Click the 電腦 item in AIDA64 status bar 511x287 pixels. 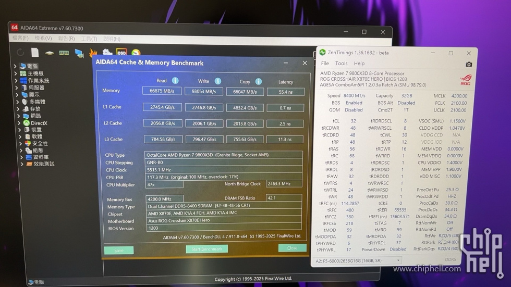(x=36, y=282)
